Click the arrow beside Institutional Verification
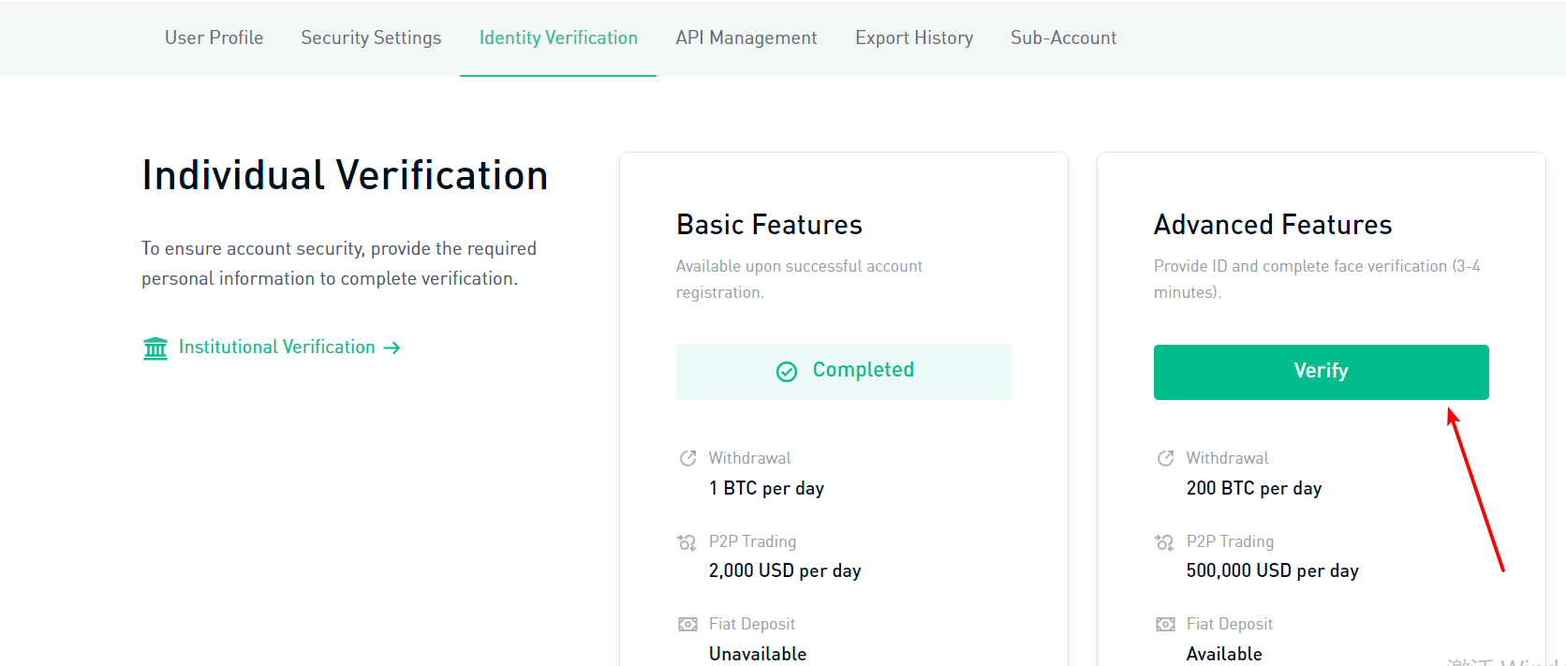Viewport: 1566px width, 666px height. tap(392, 348)
